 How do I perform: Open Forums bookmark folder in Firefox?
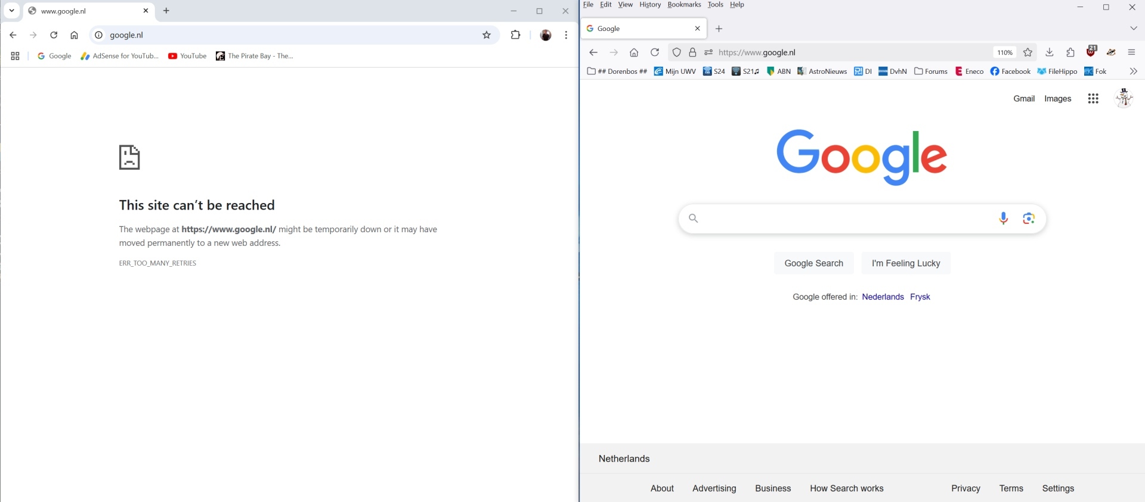tap(931, 71)
